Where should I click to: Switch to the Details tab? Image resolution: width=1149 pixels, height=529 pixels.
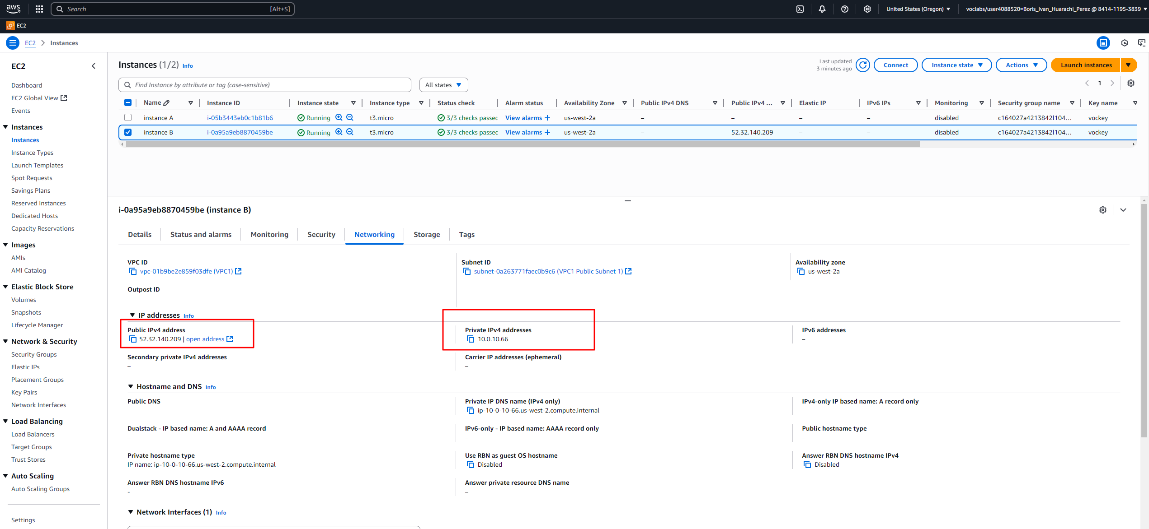coord(140,235)
